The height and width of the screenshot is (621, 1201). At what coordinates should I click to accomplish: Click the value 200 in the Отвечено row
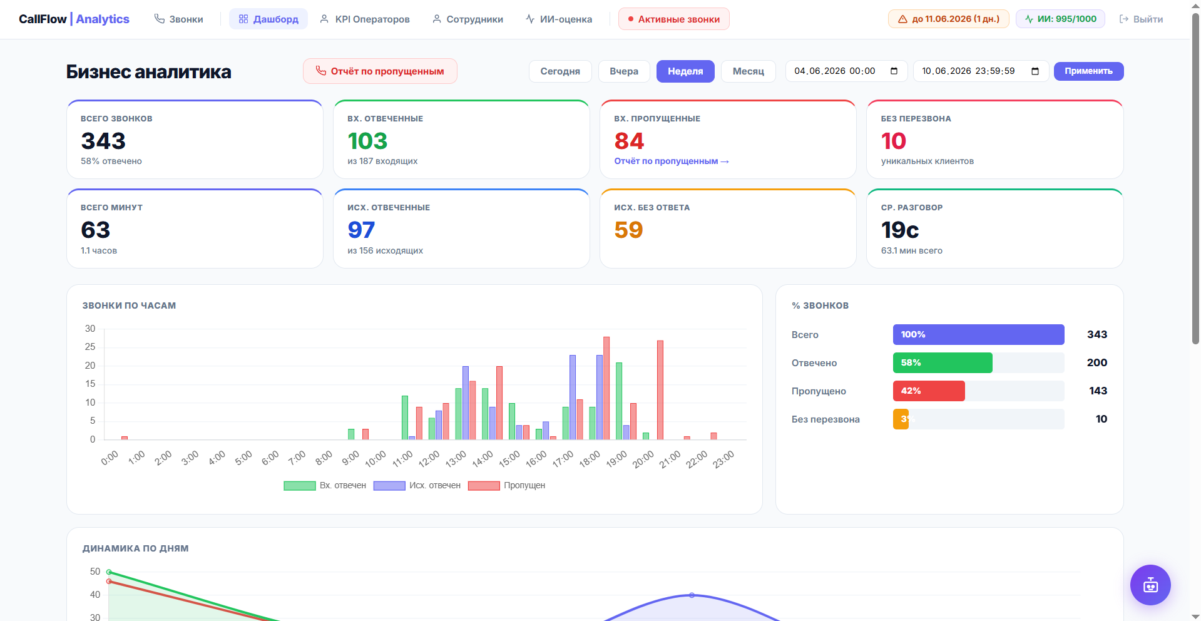click(1097, 362)
